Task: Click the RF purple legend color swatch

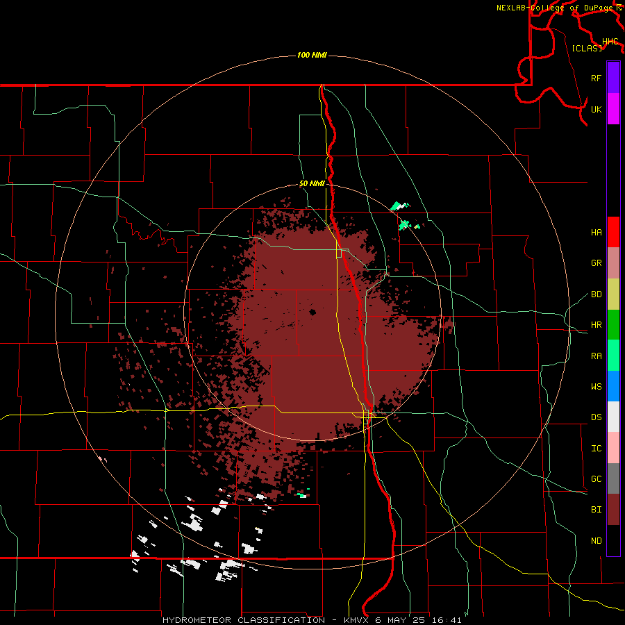Action: [x=613, y=78]
